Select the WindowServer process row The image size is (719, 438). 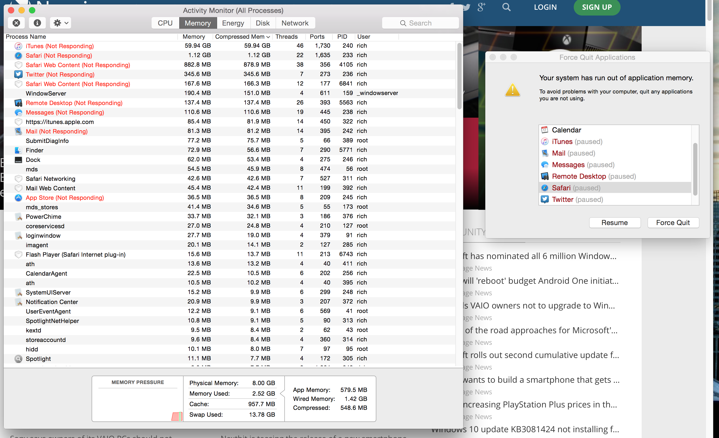point(229,93)
